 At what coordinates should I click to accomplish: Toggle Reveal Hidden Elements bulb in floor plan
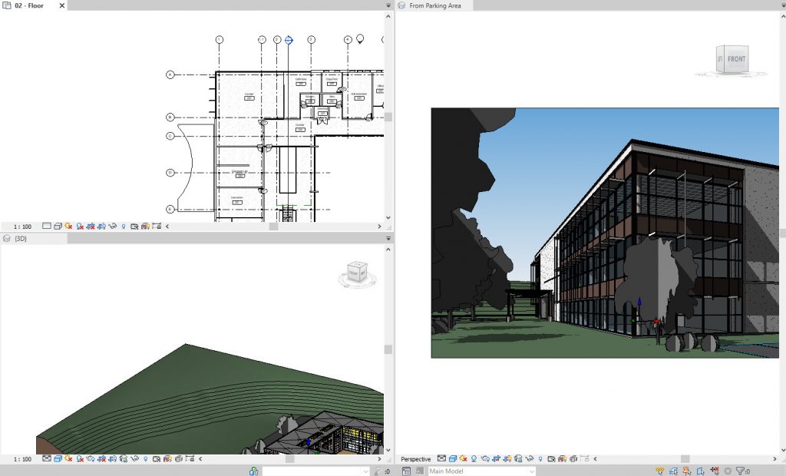[x=124, y=226]
